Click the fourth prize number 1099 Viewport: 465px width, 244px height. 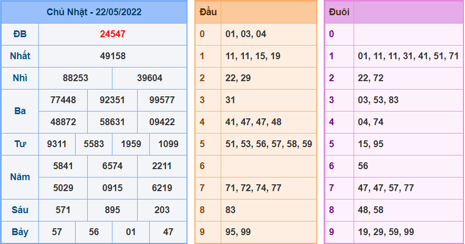pos(168,144)
